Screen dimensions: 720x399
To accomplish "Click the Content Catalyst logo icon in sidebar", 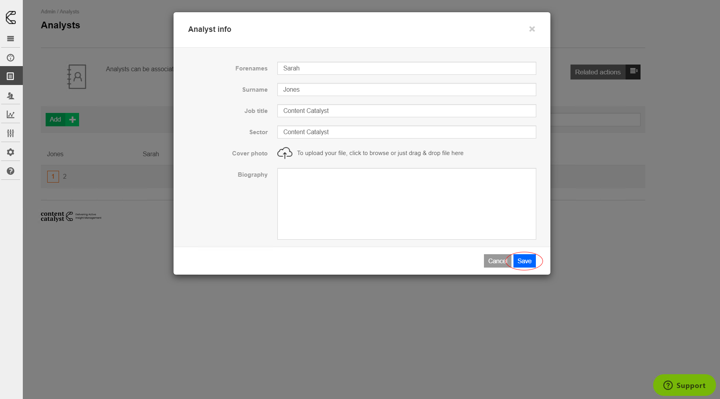I will pyautogui.click(x=11, y=17).
